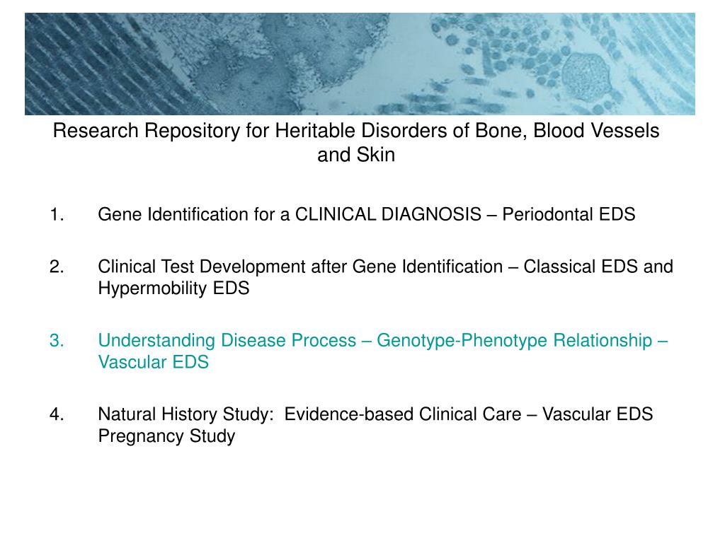Click the words CLINICAL DIAGNOSIS in item 1
The width and height of the screenshot is (725, 543).
coord(388,215)
